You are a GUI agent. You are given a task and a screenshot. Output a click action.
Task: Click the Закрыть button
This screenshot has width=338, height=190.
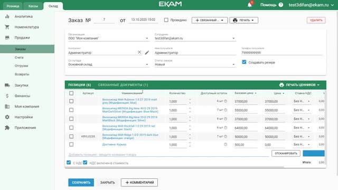pyautogui.click(x=107, y=183)
